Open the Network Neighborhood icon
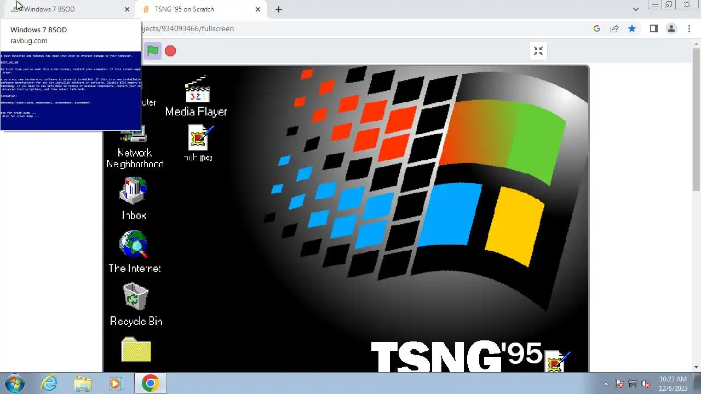701x394 pixels. [135, 148]
